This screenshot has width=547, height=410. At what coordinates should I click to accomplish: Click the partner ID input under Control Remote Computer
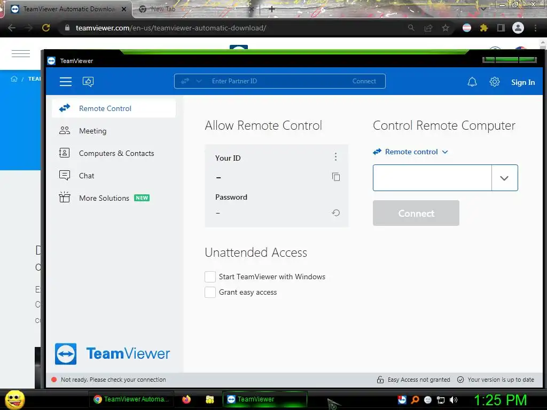point(432,178)
